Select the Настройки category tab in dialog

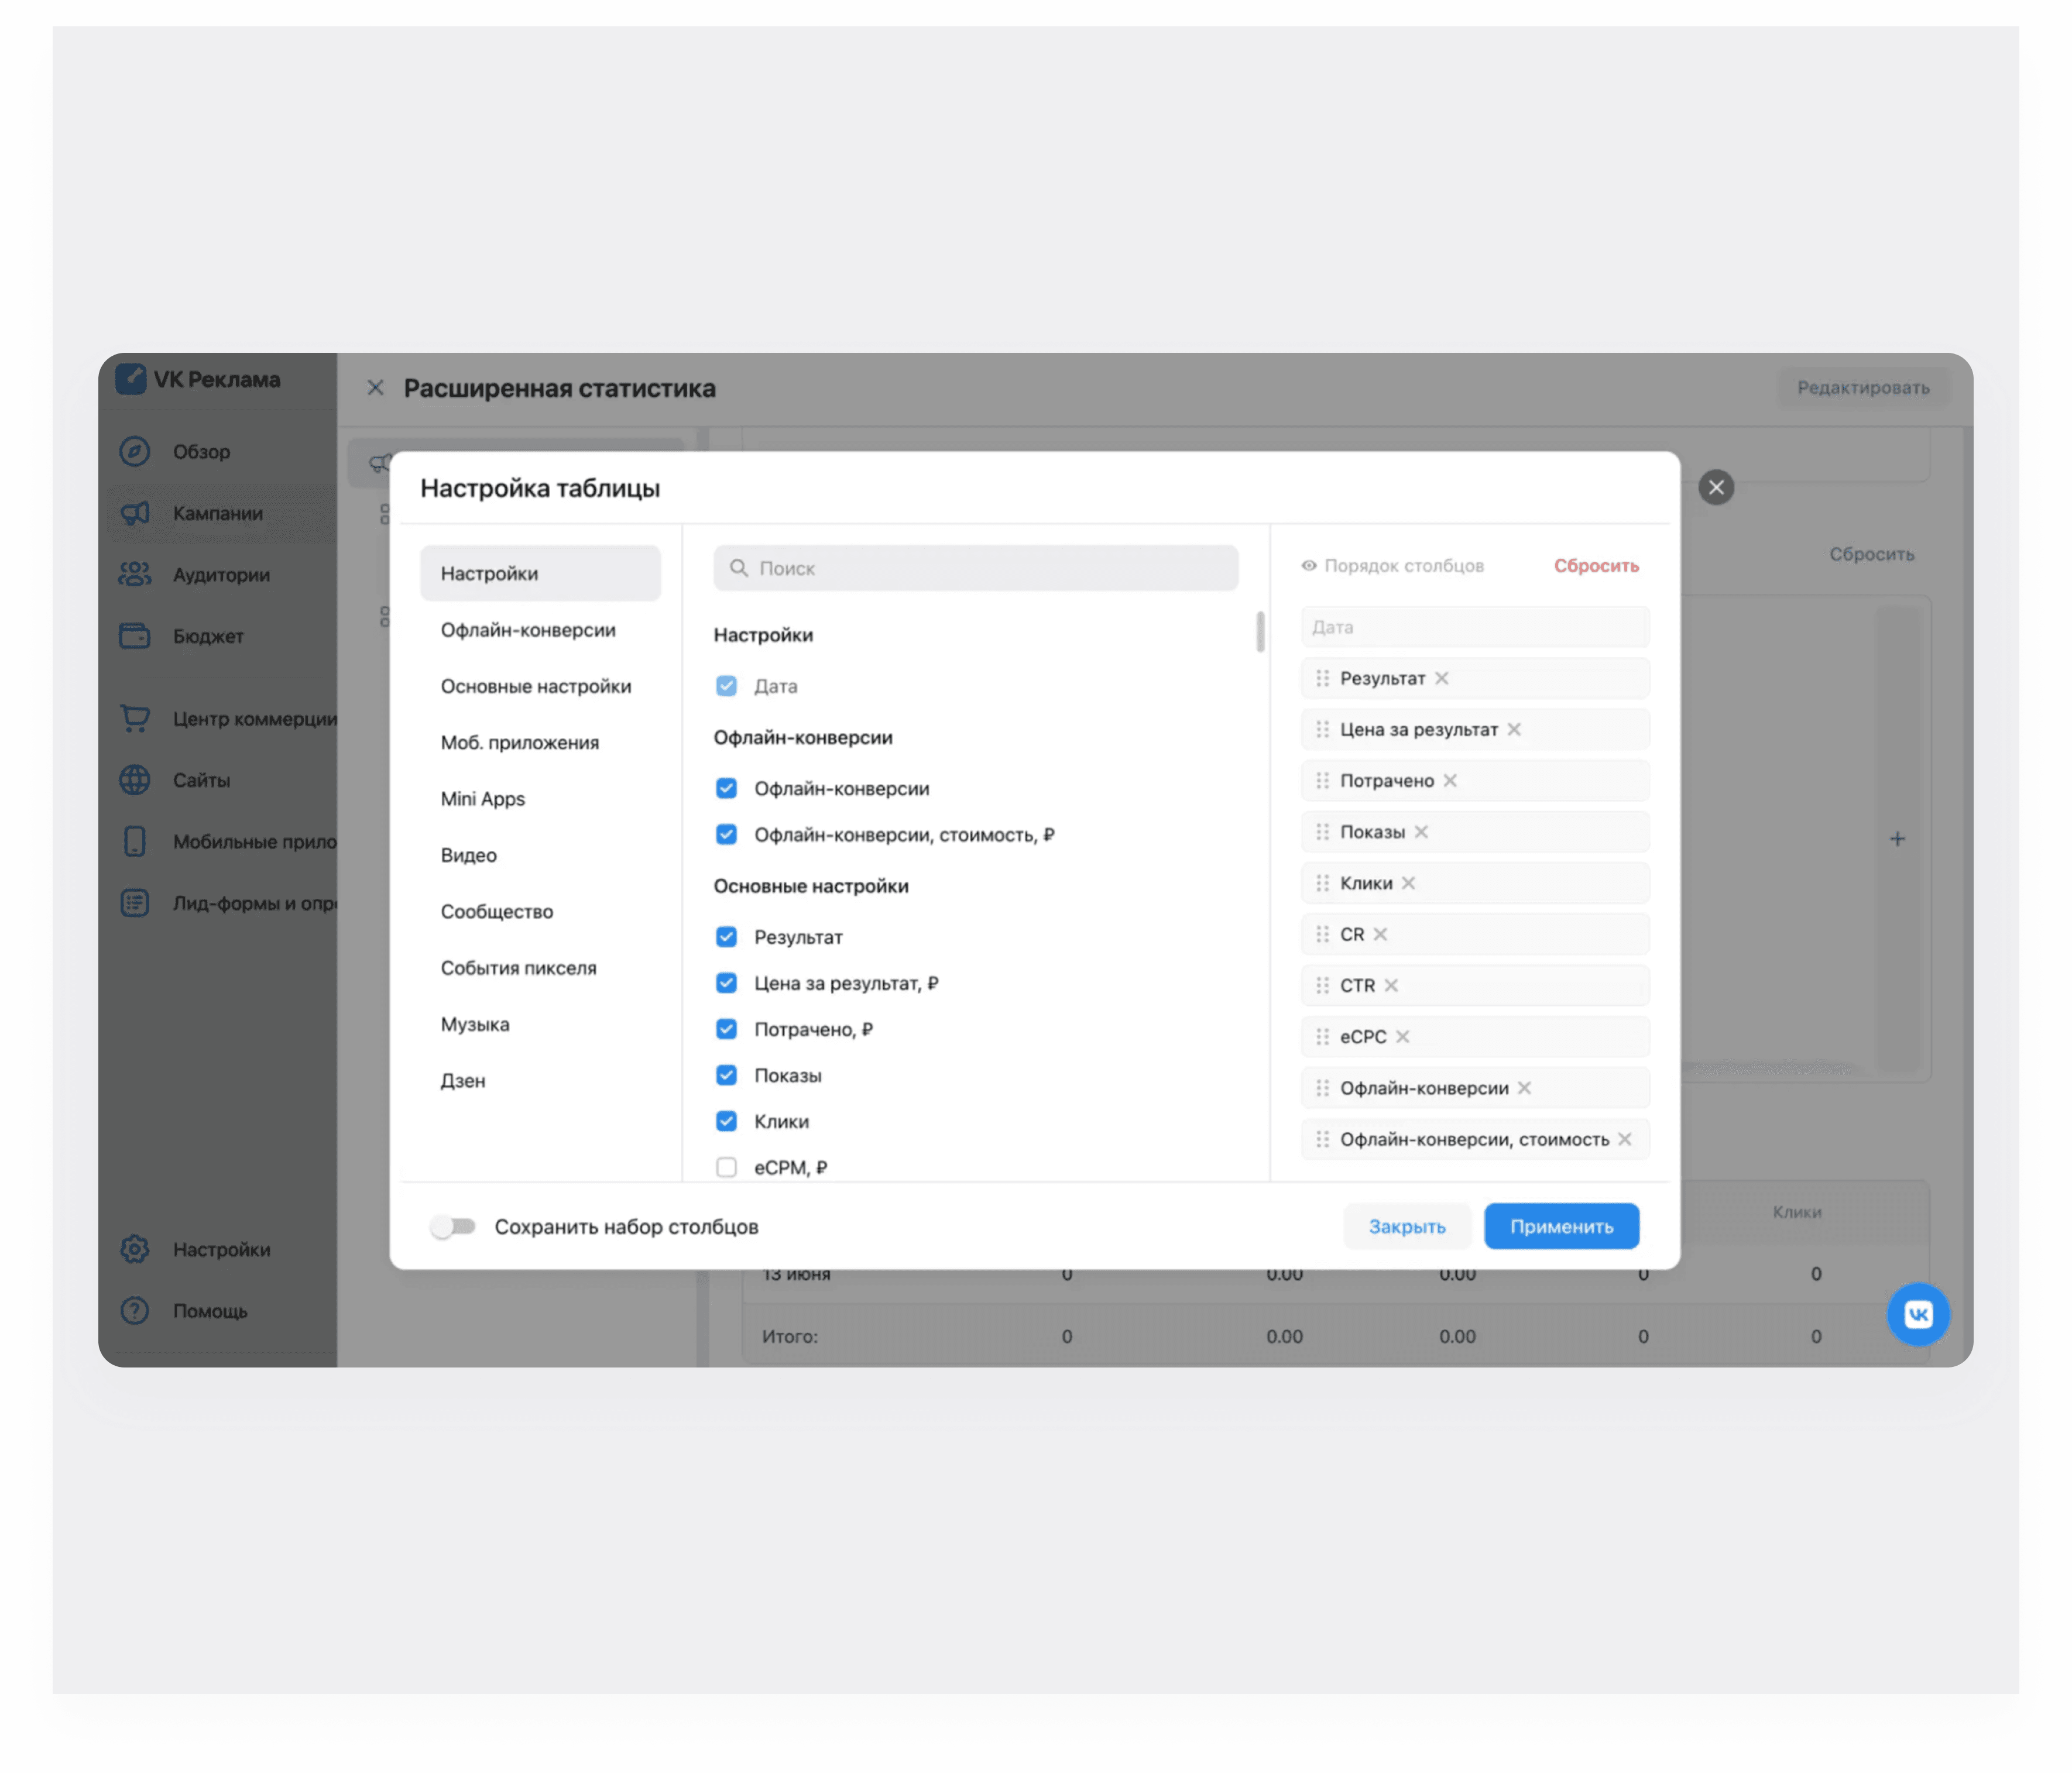pyautogui.click(x=540, y=573)
